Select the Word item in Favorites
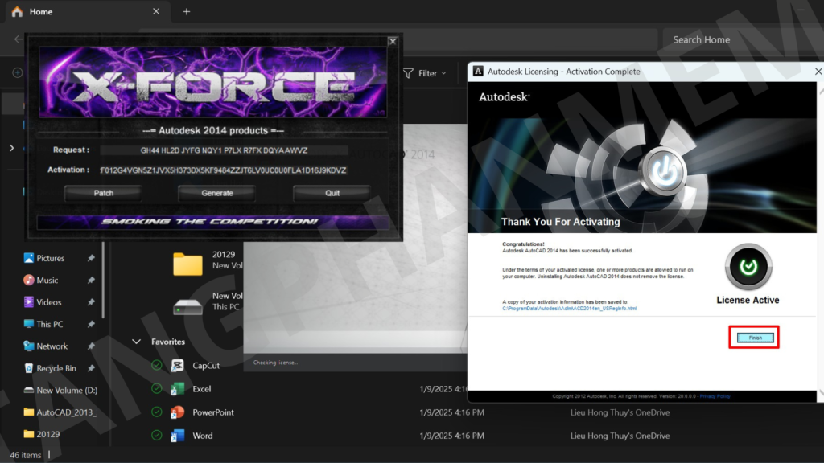Image resolution: width=824 pixels, height=463 pixels. click(x=202, y=436)
